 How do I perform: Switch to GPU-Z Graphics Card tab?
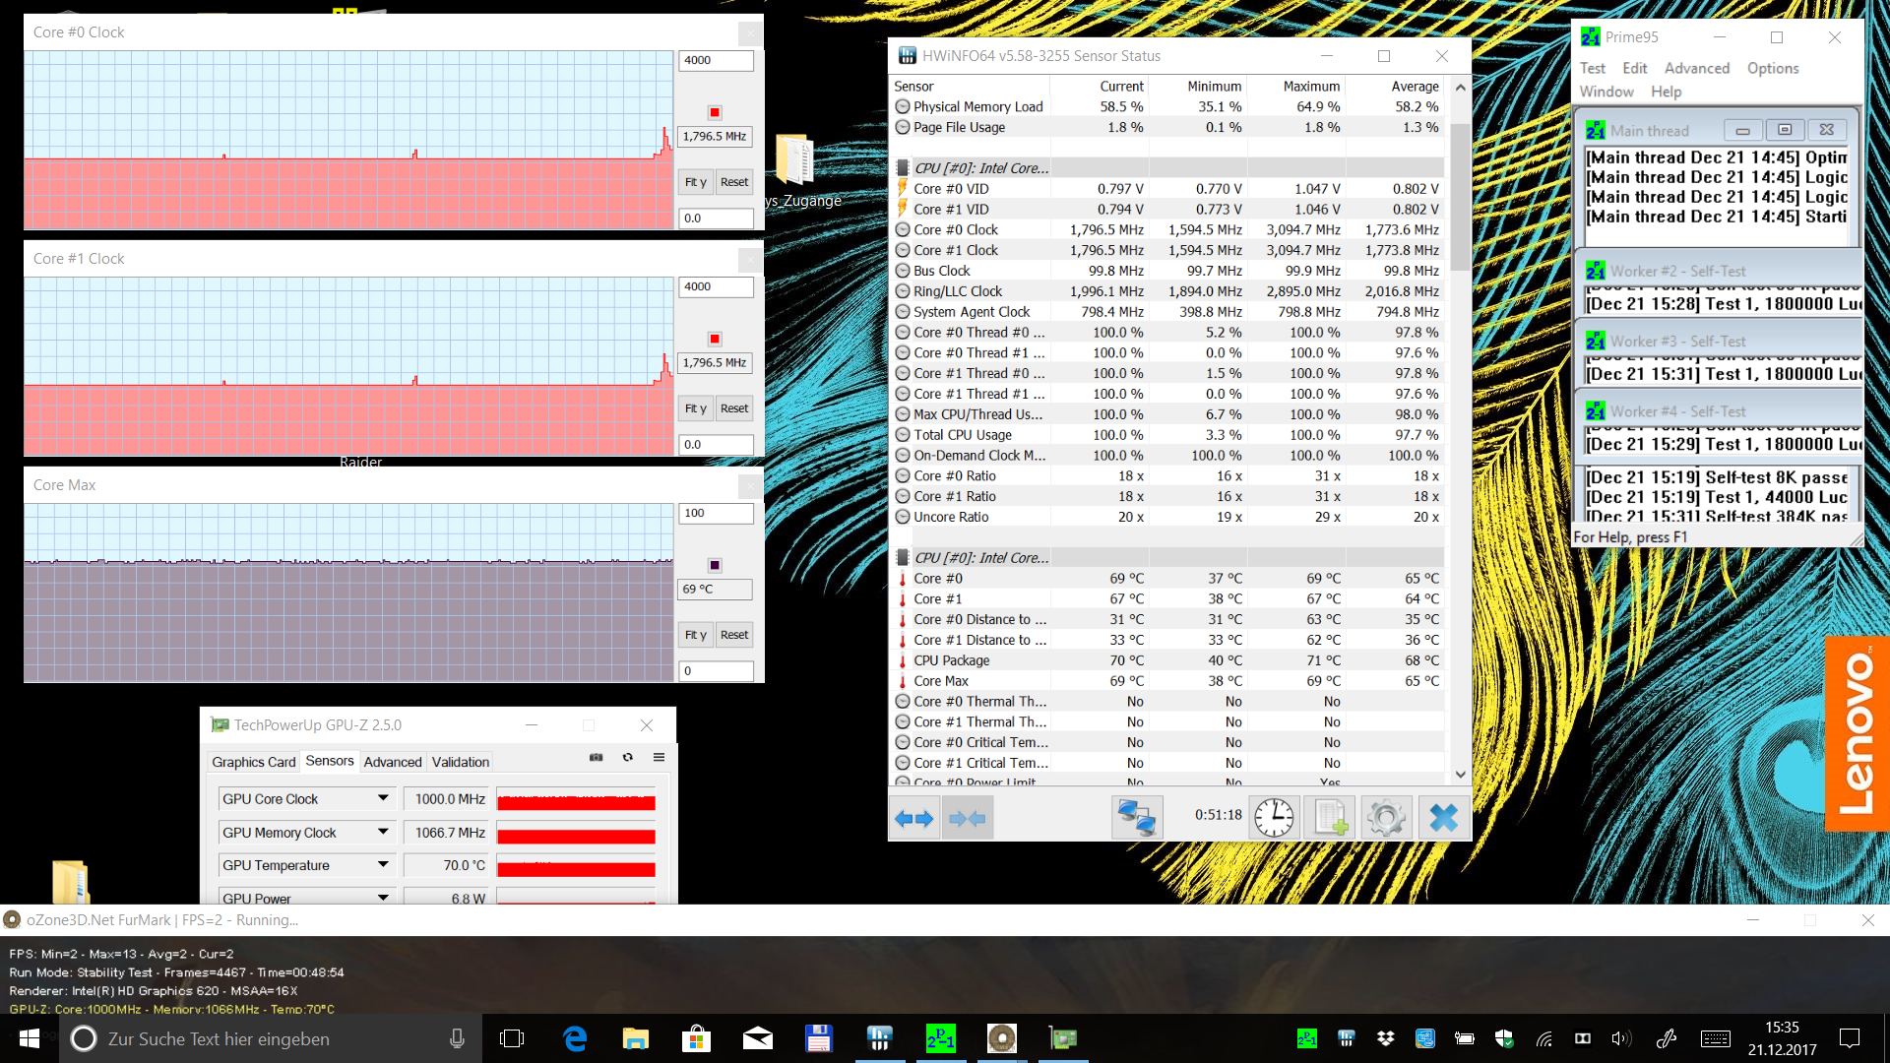[253, 762]
